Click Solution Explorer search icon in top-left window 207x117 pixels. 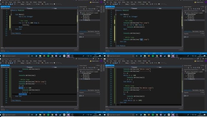pos(98,11)
